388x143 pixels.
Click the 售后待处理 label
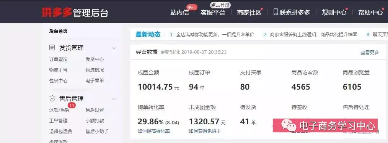(x=356, y=107)
